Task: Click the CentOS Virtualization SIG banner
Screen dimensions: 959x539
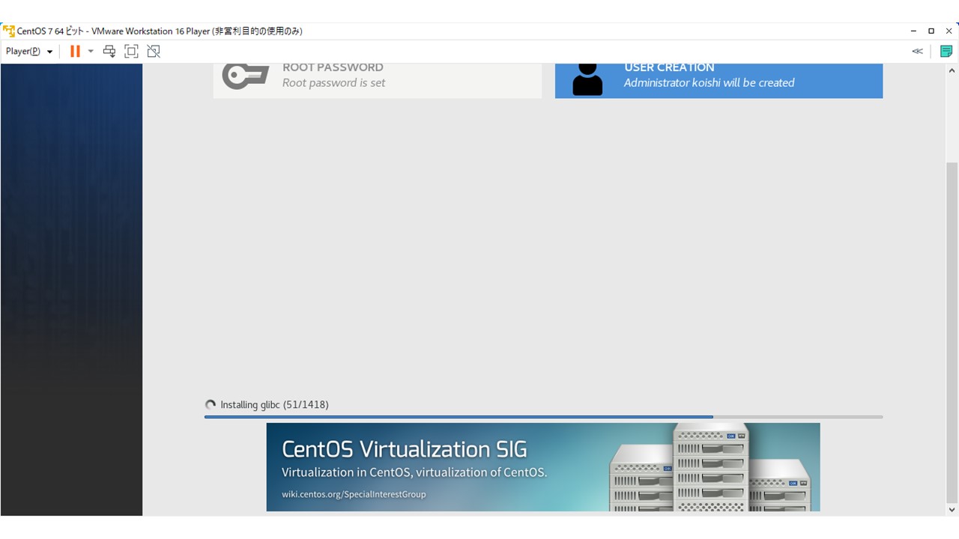Action: point(543,467)
